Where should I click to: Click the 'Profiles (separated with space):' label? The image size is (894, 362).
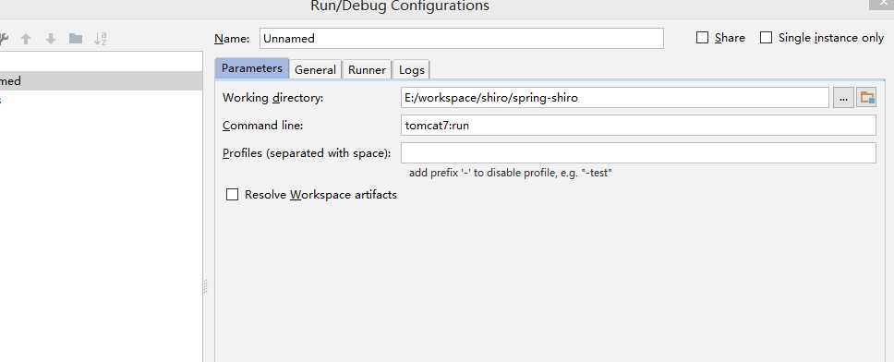(307, 152)
